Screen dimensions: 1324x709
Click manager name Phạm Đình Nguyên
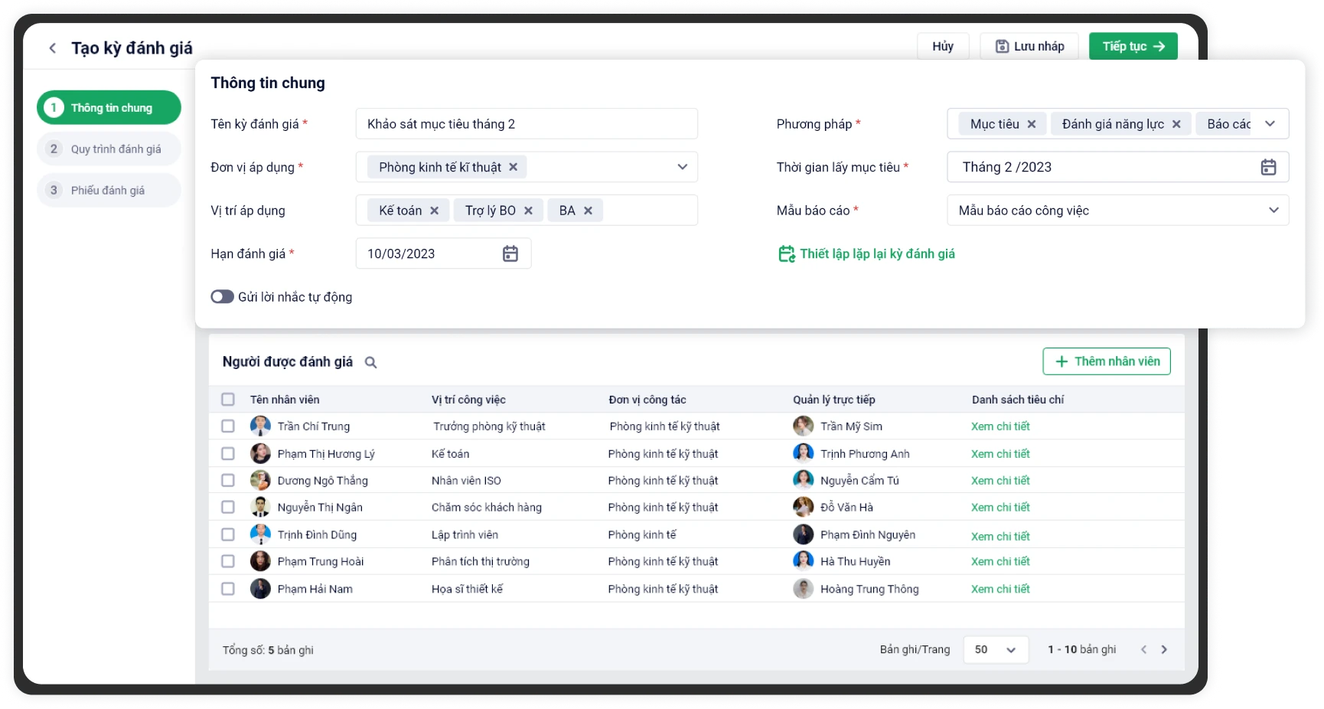click(868, 534)
